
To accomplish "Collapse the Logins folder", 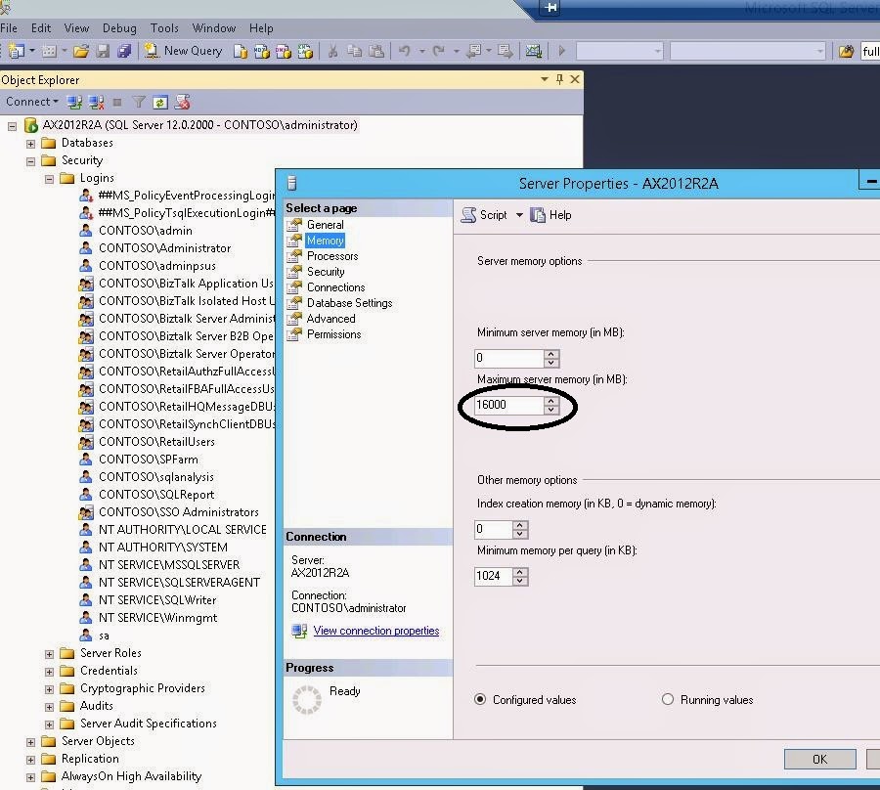I will [50, 179].
